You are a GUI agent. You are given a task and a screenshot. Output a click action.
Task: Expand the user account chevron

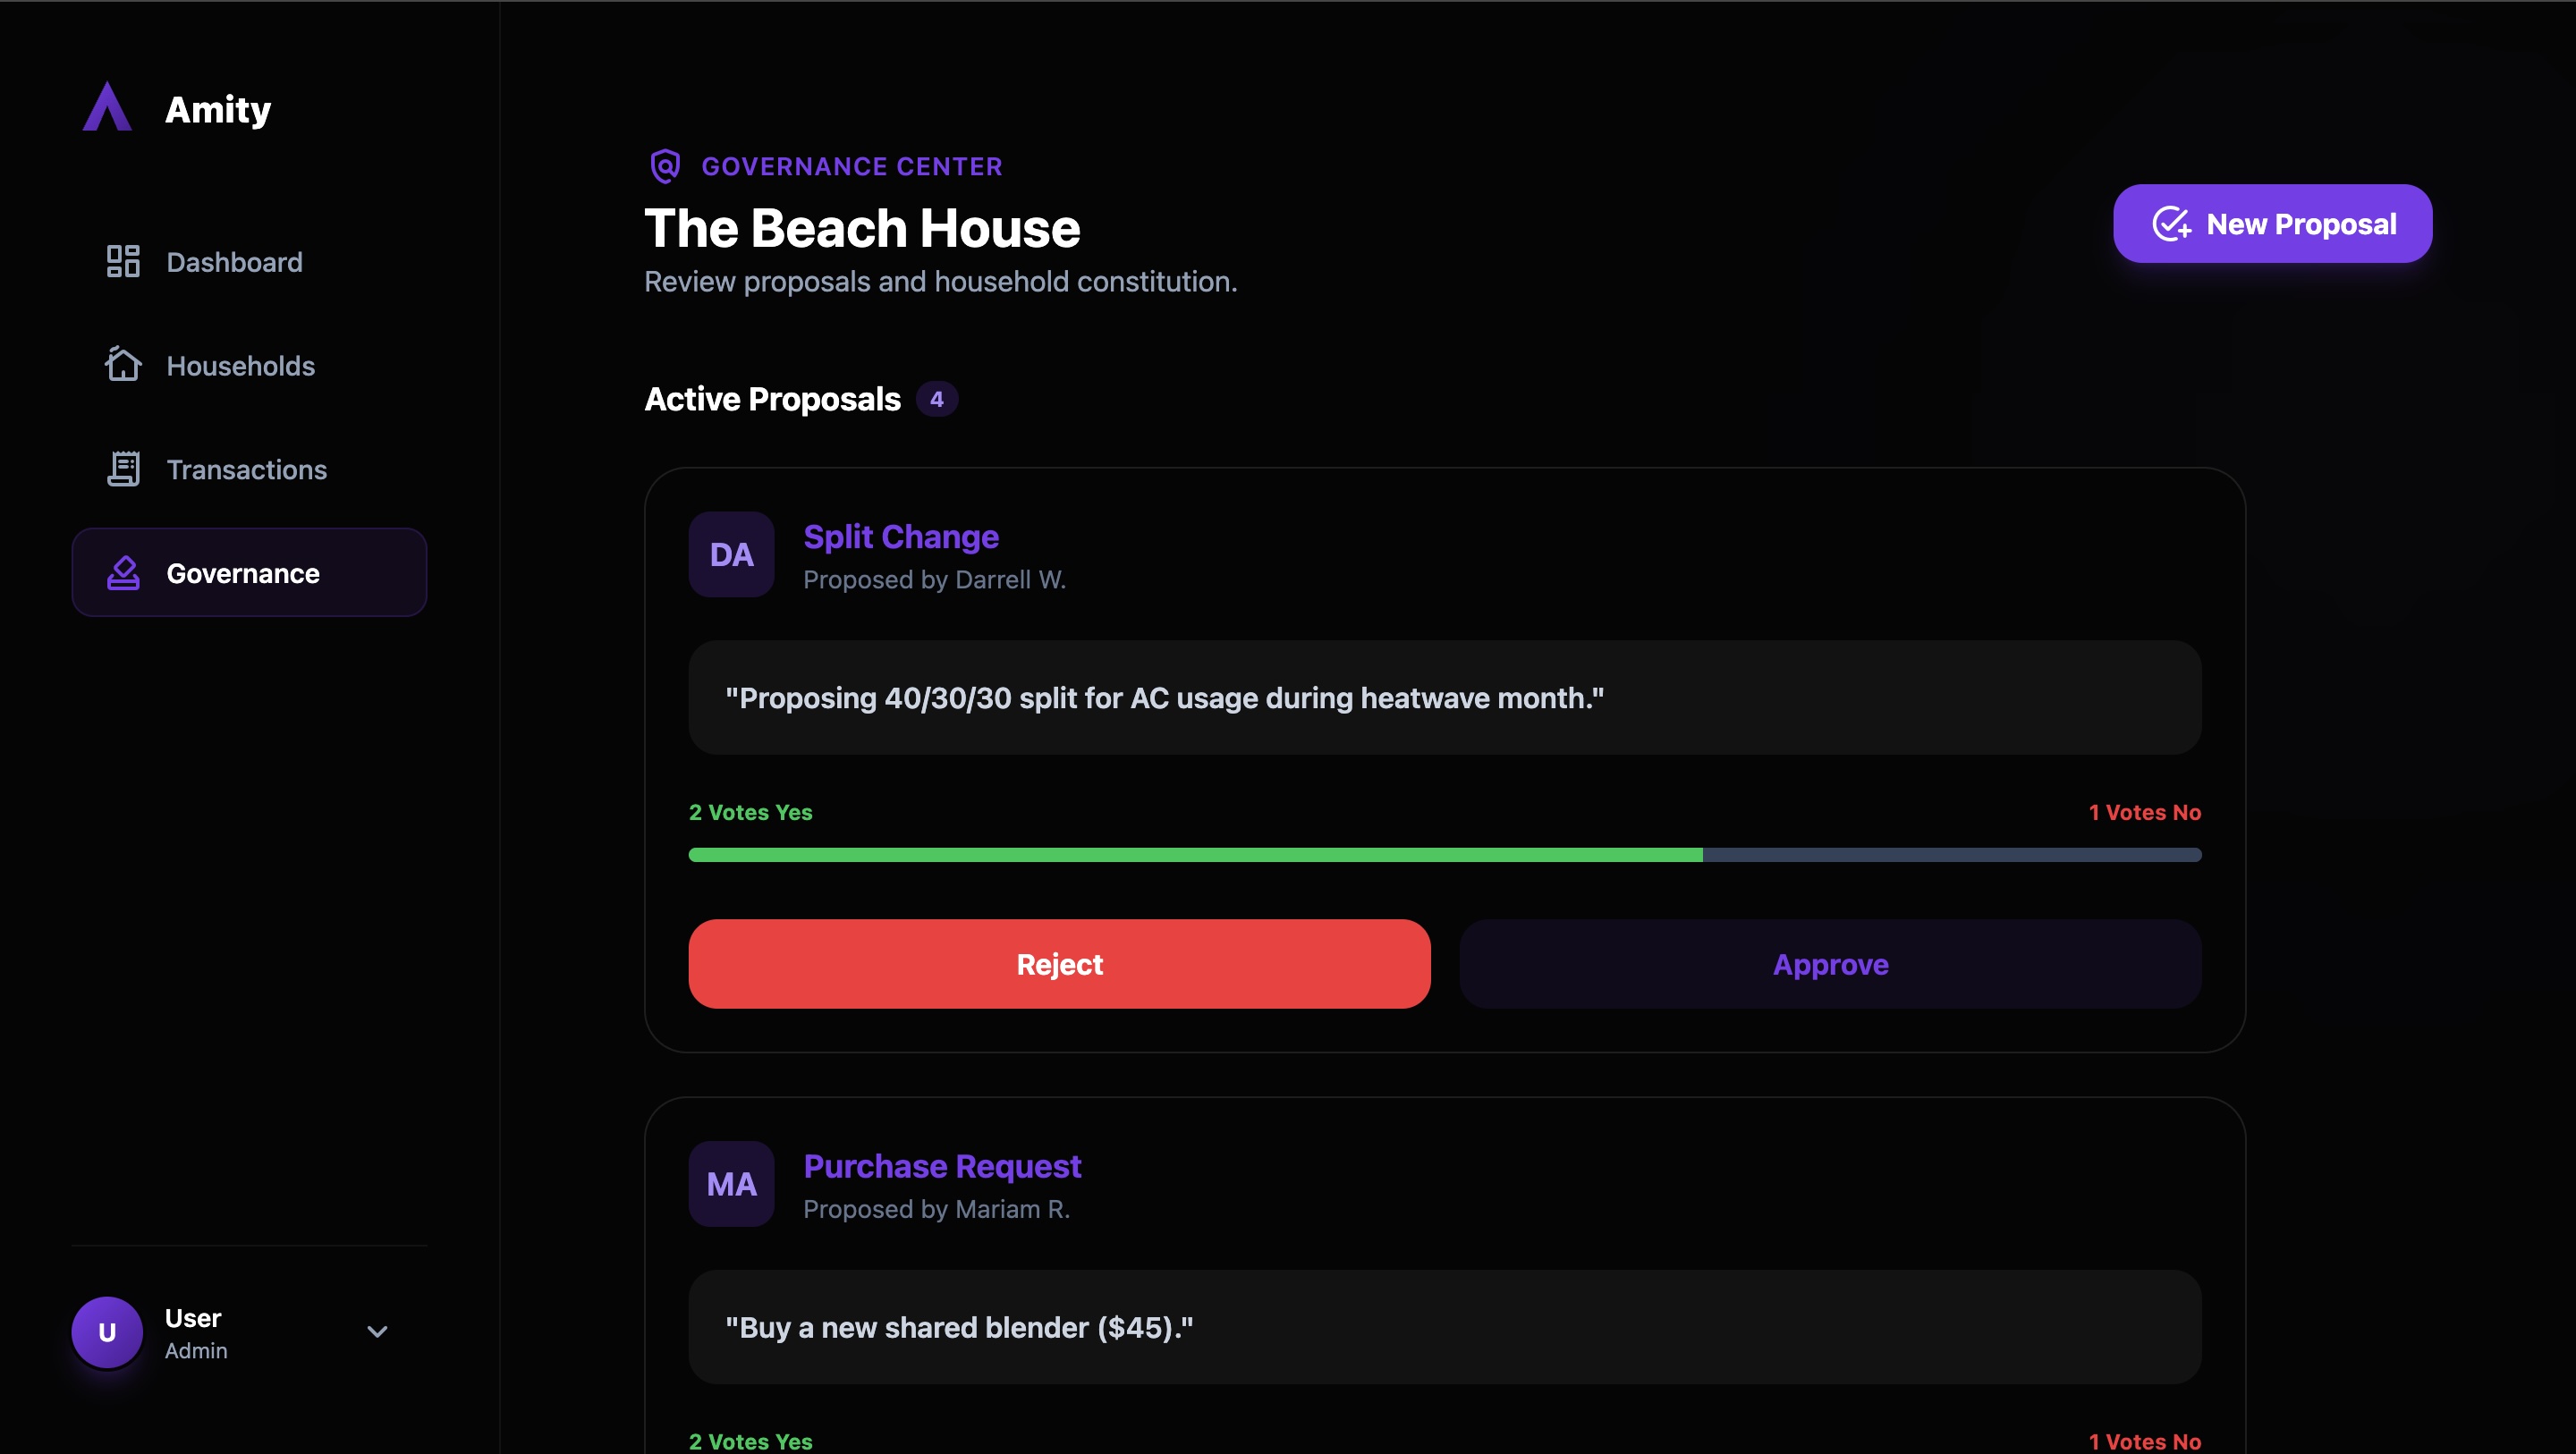tap(377, 1332)
